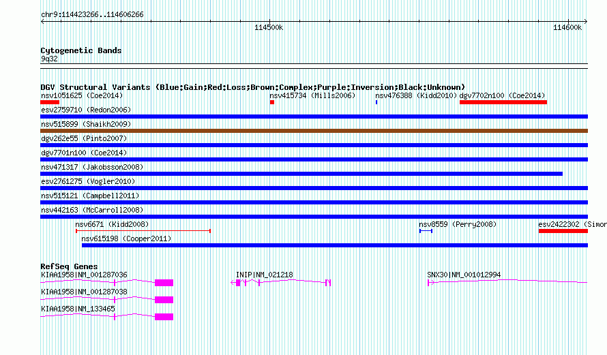607x355 pixels.
Task: Click the KIAA1958|NM_001287038 gene label
Action: pyautogui.click(x=84, y=292)
